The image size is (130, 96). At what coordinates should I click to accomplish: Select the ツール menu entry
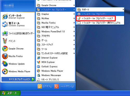point(55,49)
